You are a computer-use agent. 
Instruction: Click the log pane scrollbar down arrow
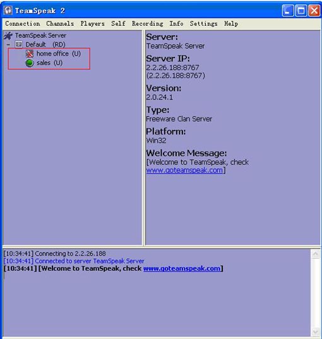(316, 331)
